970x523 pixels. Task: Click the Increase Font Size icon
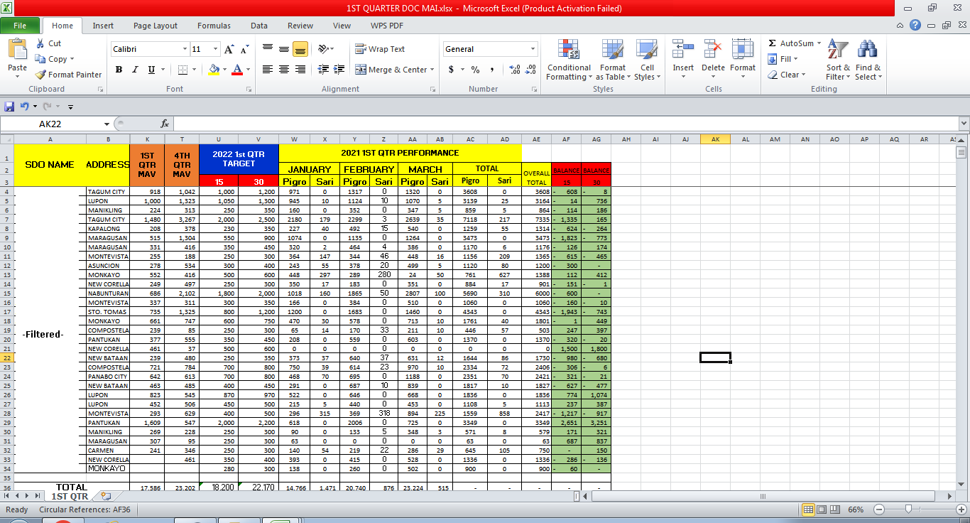(229, 49)
